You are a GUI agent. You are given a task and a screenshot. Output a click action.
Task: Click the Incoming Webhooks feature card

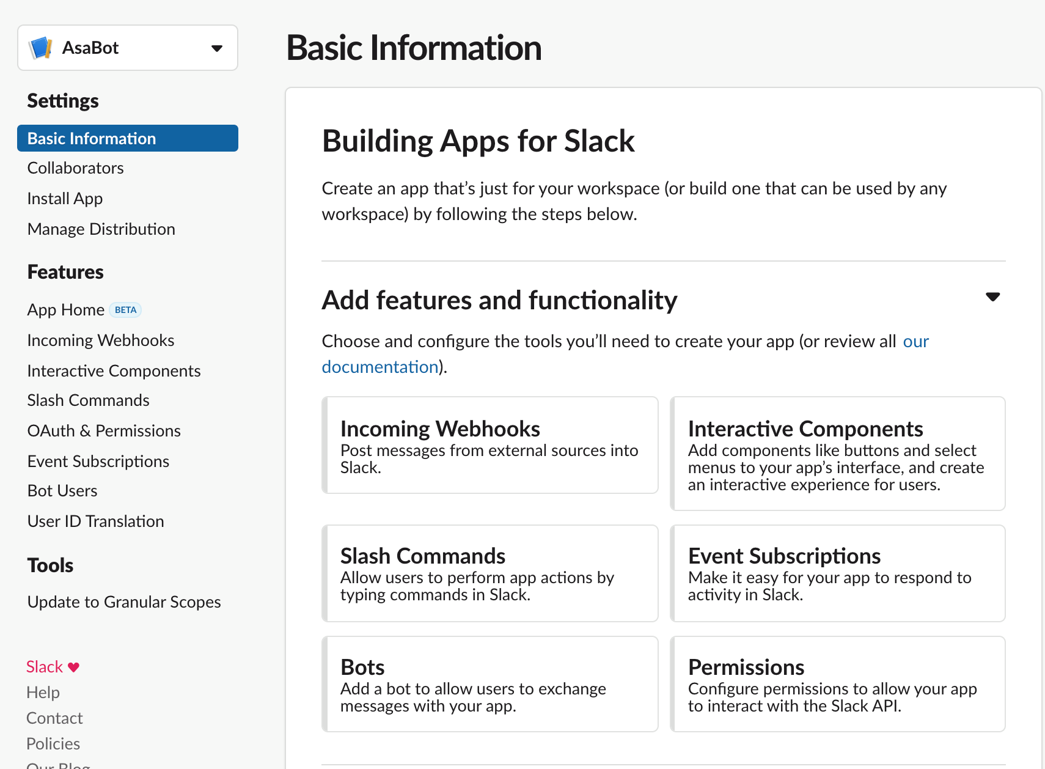click(490, 445)
